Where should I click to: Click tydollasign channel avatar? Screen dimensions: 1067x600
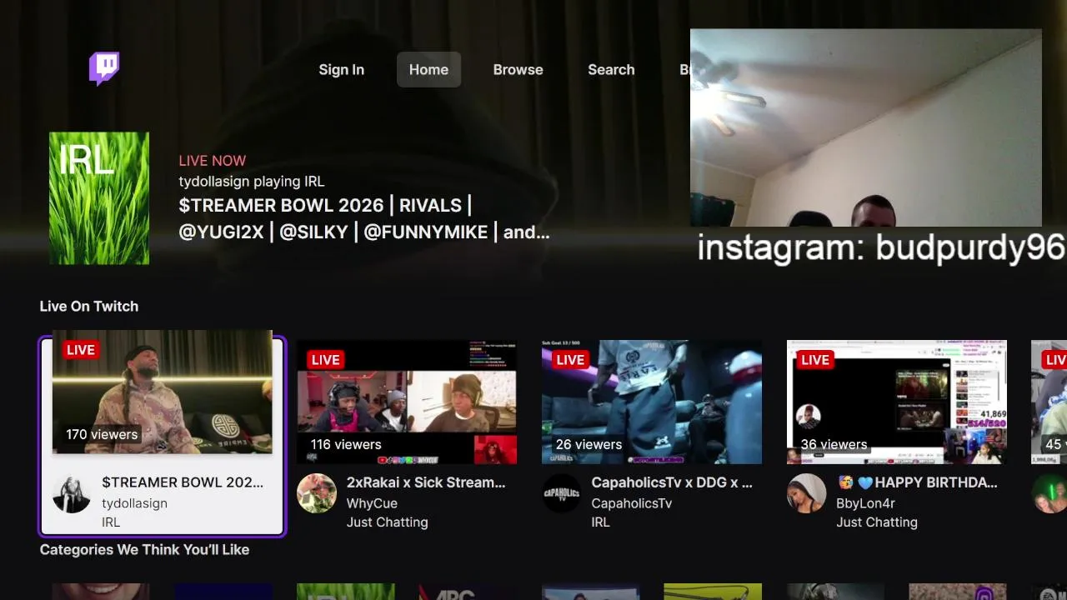72,493
